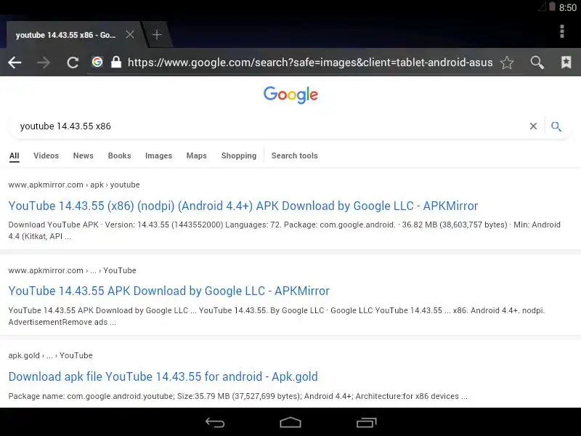The height and width of the screenshot is (436, 581).
Task: Switch to the Videos results tab
Action: [x=46, y=156]
